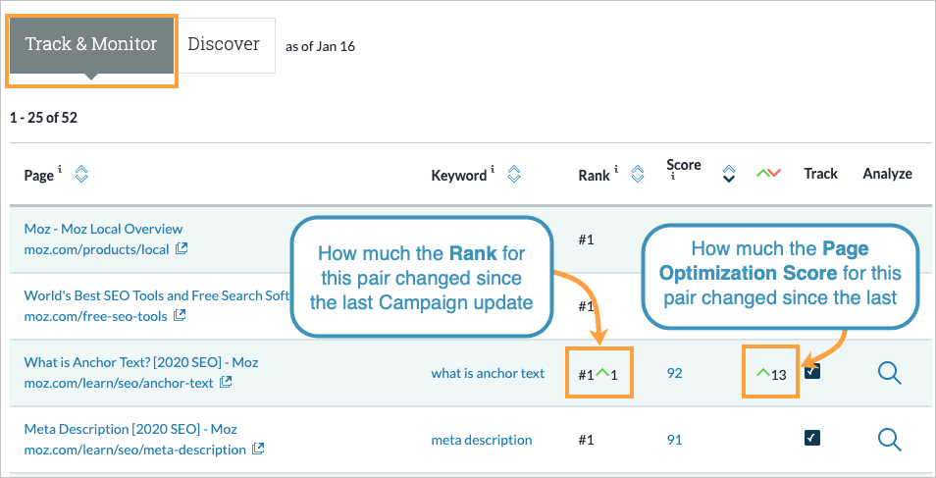This screenshot has width=936, height=478.
Task: Analyze the anchor text page with magnifier
Action: pyautogui.click(x=889, y=373)
